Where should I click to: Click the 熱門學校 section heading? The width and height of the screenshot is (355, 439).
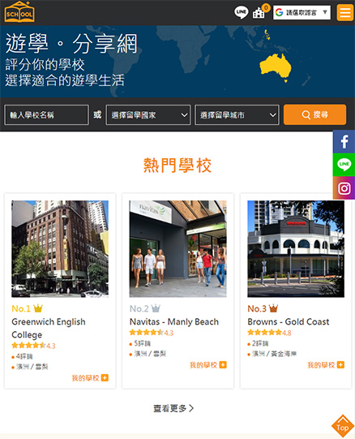(x=177, y=166)
